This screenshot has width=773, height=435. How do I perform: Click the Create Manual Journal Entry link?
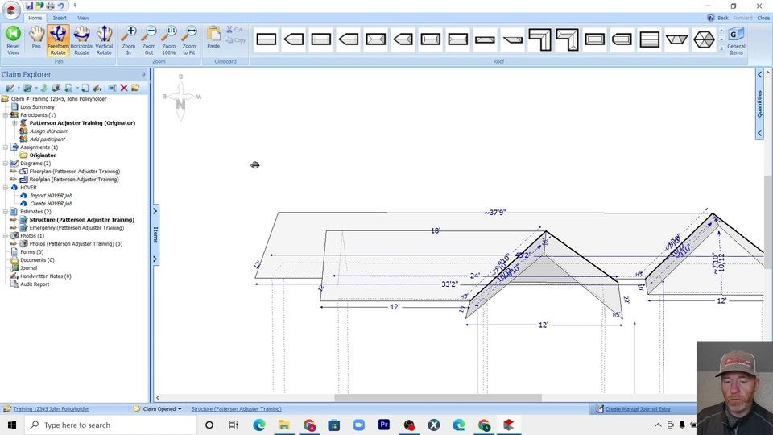click(x=637, y=409)
